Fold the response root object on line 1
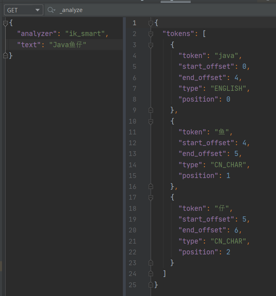The height and width of the screenshot is (296, 276). (x=151, y=23)
